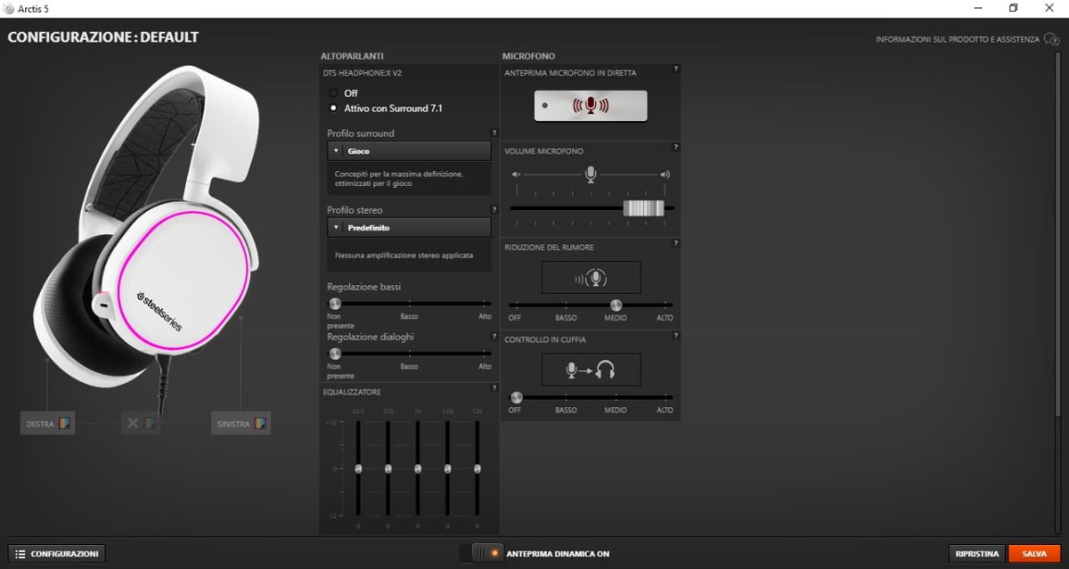Image resolution: width=1069 pixels, height=569 pixels.
Task: Click the microphone icon above the volume slider
Action: (591, 174)
